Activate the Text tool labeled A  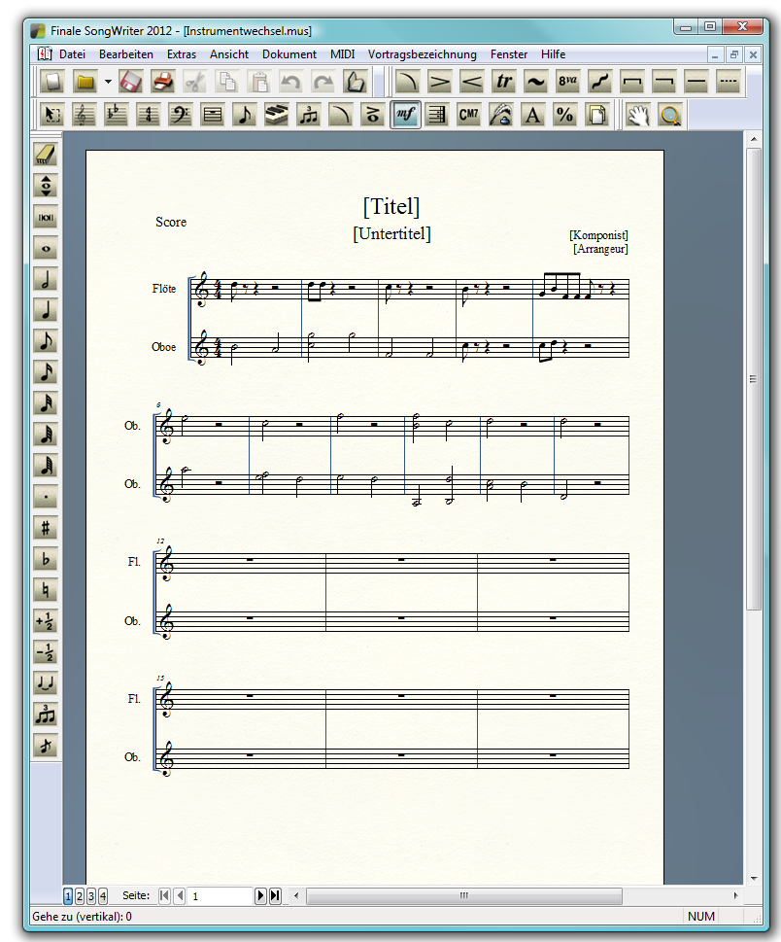pyautogui.click(x=533, y=114)
